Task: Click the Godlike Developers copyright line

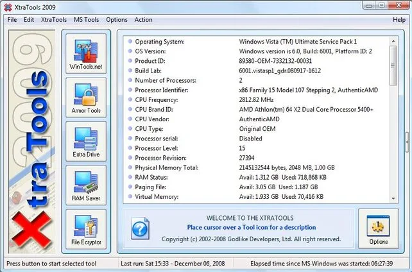Action: click(x=251, y=239)
